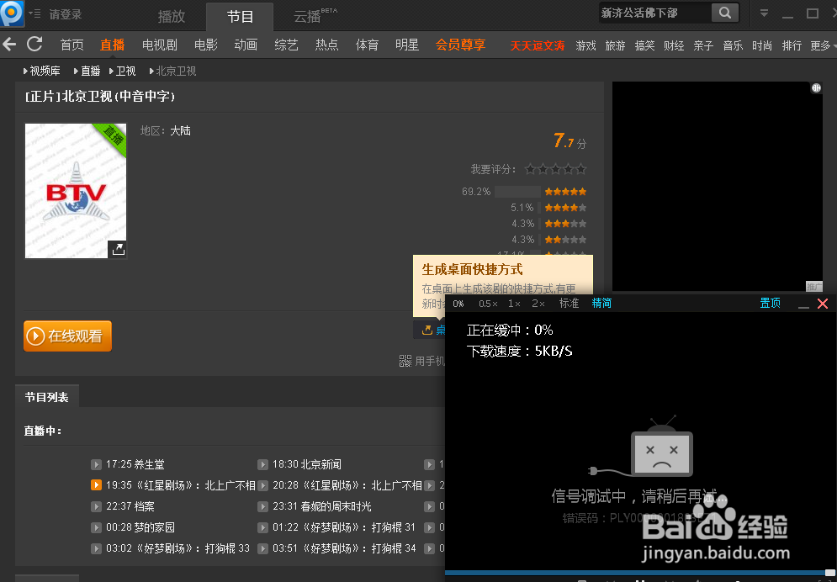Click the QR code icon for mobile viewing
This screenshot has width=837, height=582.
406,361
